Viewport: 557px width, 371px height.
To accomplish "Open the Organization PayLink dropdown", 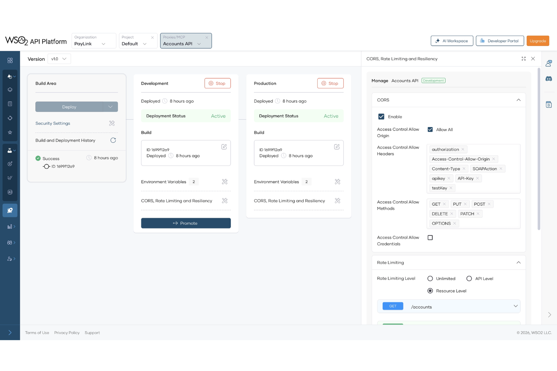I will pyautogui.click(x=94, y=41).
